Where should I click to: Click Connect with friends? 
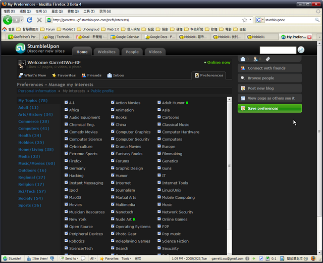click(x=270, y=68)
